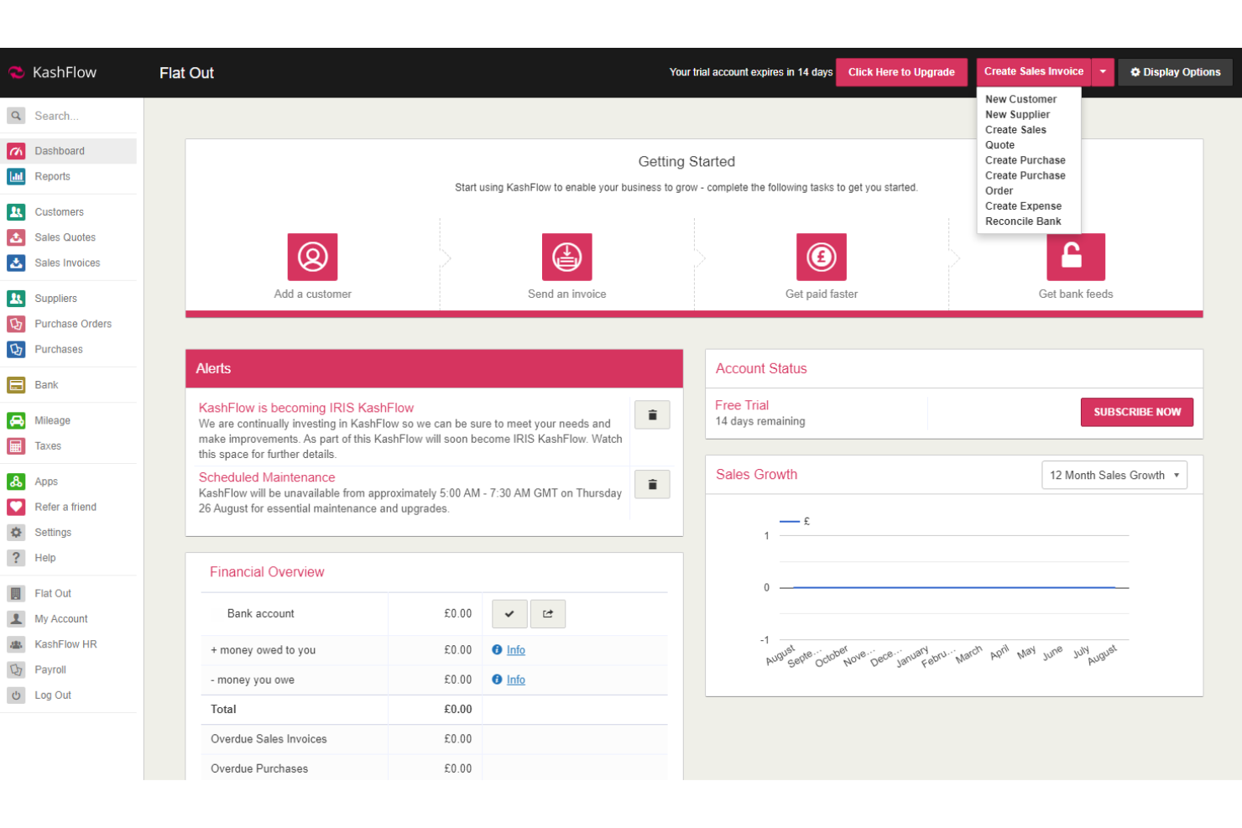Viewport: 1242px width, 828px height.
Task: Open the Scheduled Maintenance alert link
Action: 267,477
